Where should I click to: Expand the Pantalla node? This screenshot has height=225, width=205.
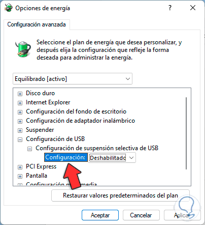(x=20, y=176)
